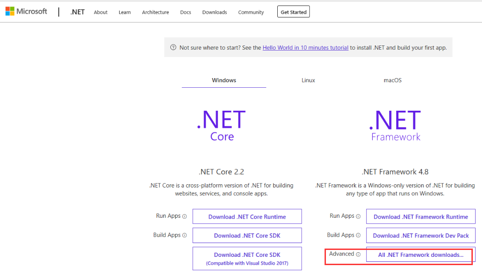Click info icon beside Framework Build Apps

click(x=358, y=235)
